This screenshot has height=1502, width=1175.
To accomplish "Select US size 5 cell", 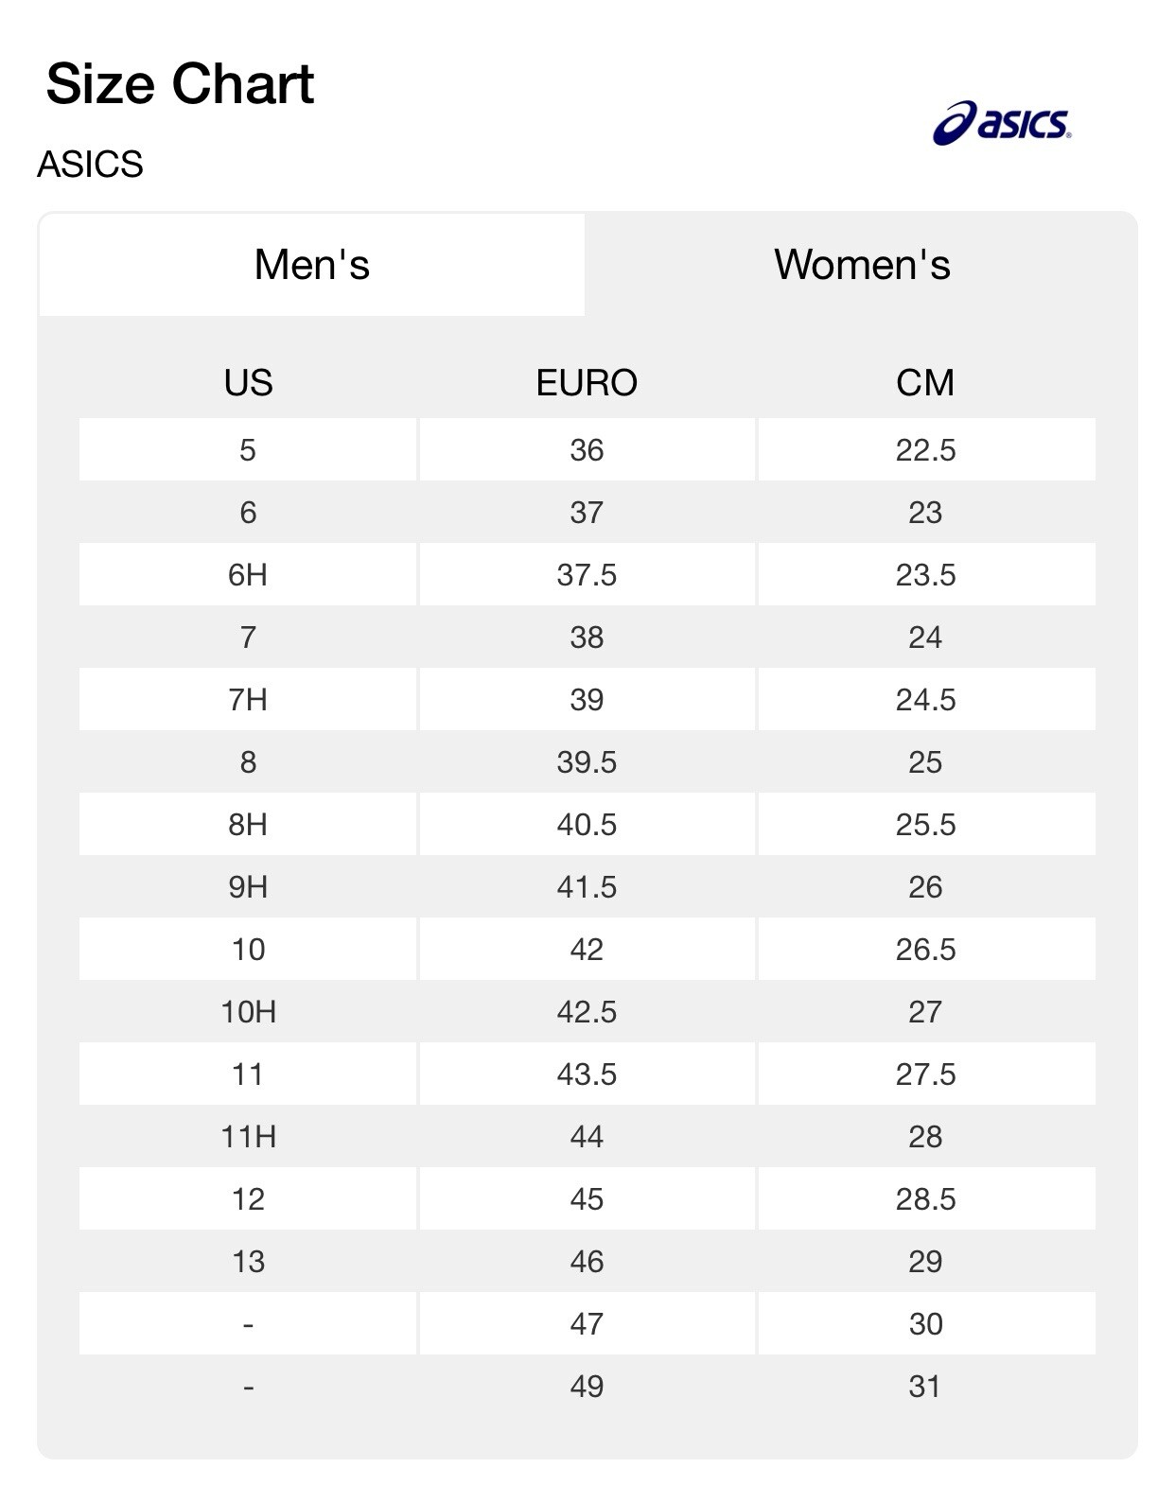I will (x=248, y=450).
